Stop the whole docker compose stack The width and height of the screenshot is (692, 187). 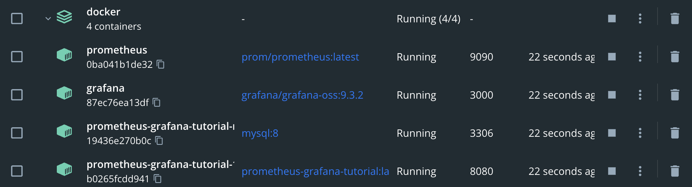pos(612,19)
